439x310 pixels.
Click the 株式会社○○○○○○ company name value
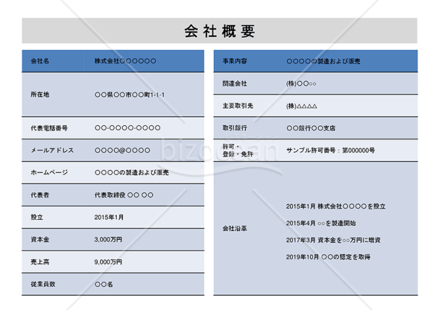click(x=126, y=61)
